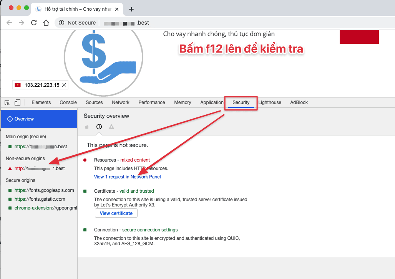Select the Lighthouse tab in DevTools

(x=270, y=102)
